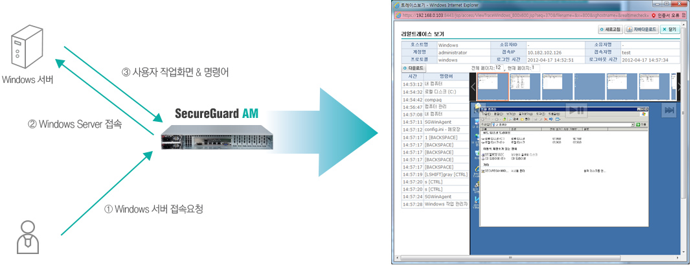Click the 닫기 button in the page header
Image resolution: width=691 pixels, height=267 pixels.
(x=670, y=30)
